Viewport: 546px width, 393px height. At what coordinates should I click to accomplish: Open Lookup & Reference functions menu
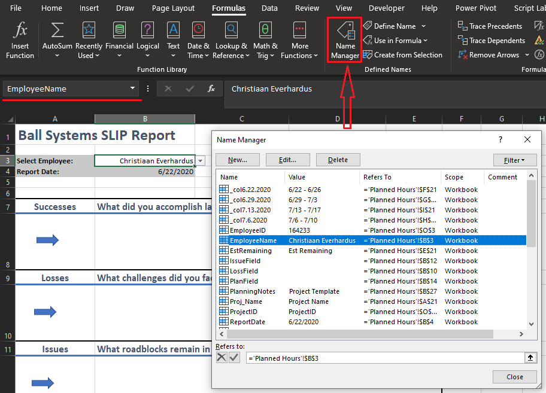(x=231, y=41)
